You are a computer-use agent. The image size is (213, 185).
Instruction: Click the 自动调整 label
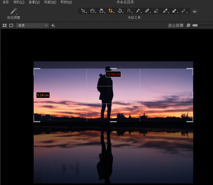pos(13,18)
